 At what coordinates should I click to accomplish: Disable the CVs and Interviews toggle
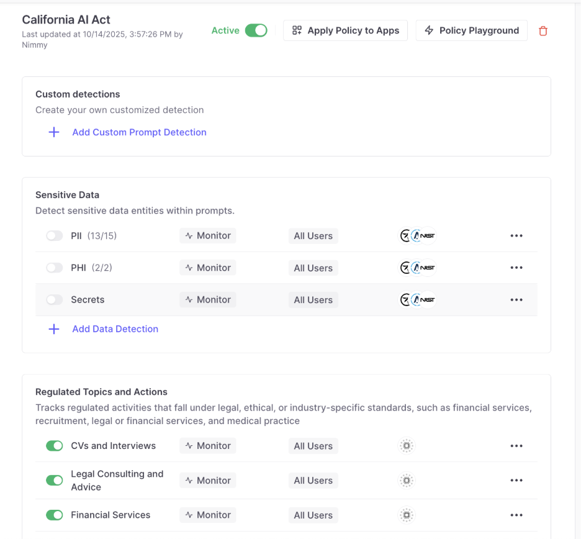(x=55, y=446)
